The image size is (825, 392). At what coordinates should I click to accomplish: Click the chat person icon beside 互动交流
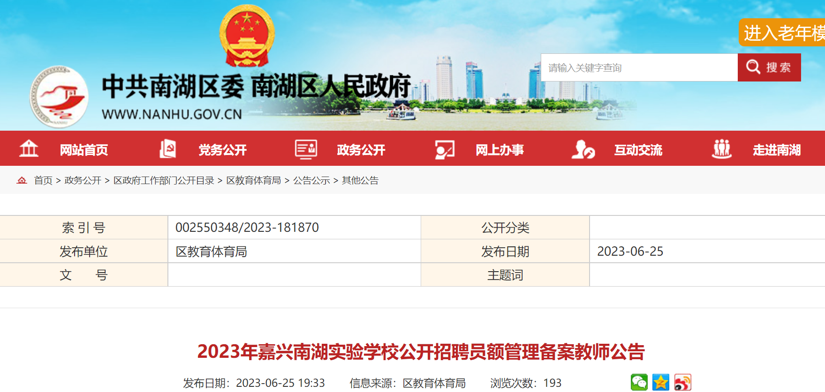583,149
